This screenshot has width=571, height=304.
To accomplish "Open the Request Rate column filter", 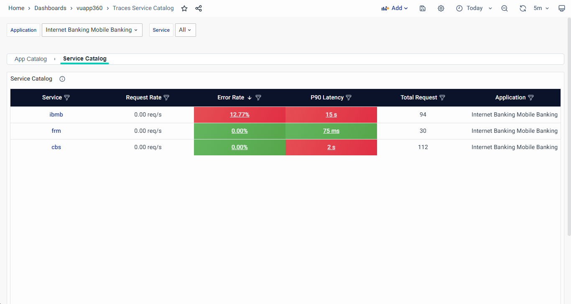I will point(166,98).
